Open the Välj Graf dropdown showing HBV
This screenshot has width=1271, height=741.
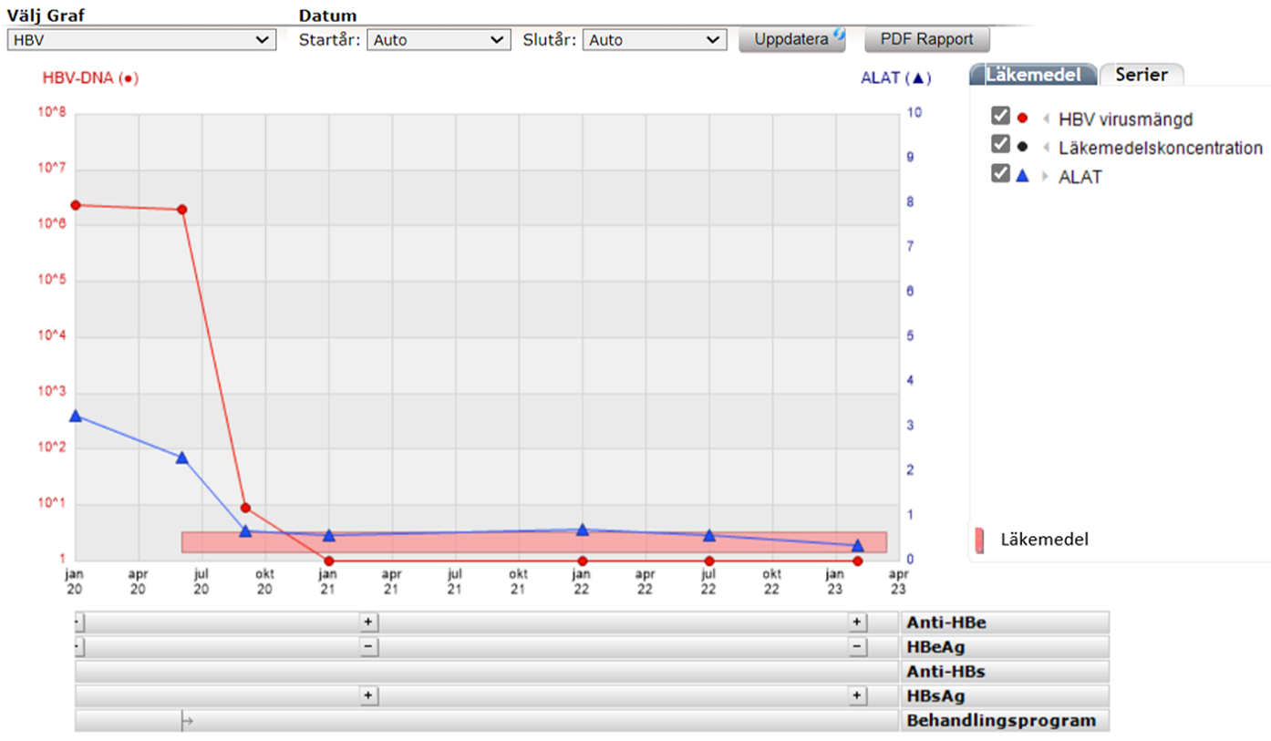pyautogui.click(x=141, y=40)
